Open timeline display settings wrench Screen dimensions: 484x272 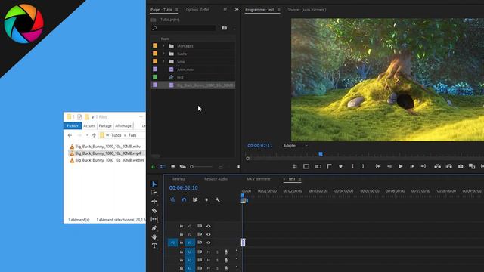tap(217, 199)
